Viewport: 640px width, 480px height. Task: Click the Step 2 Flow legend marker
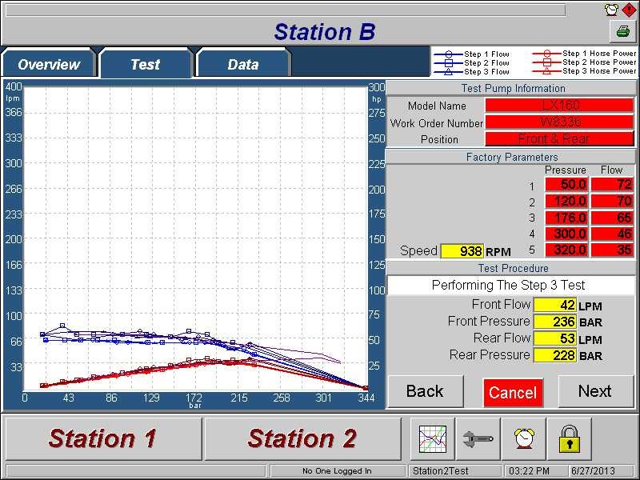(448, 63)
